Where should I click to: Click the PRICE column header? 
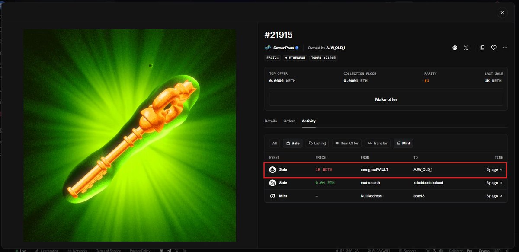click(320, 158)
